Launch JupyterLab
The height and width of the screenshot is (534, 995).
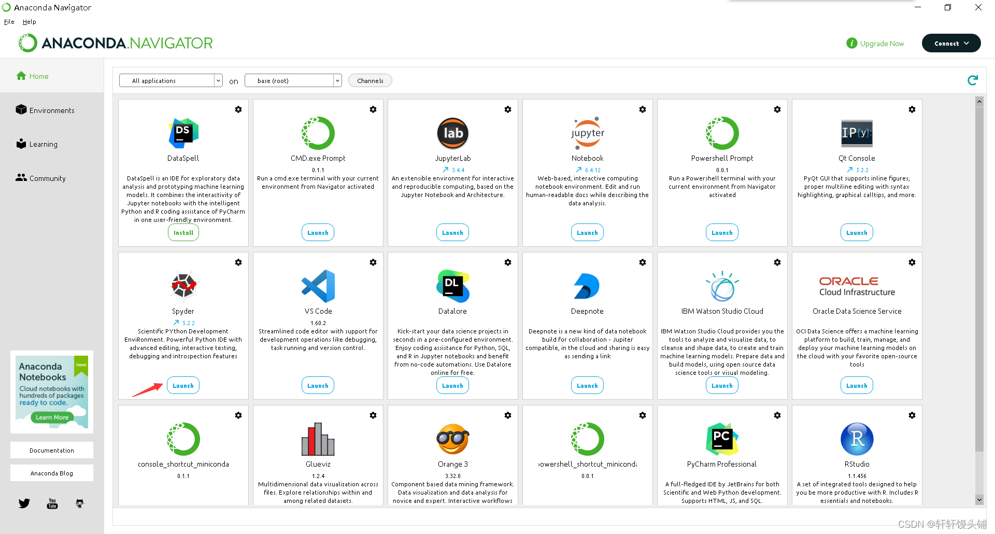coord(453,233)
